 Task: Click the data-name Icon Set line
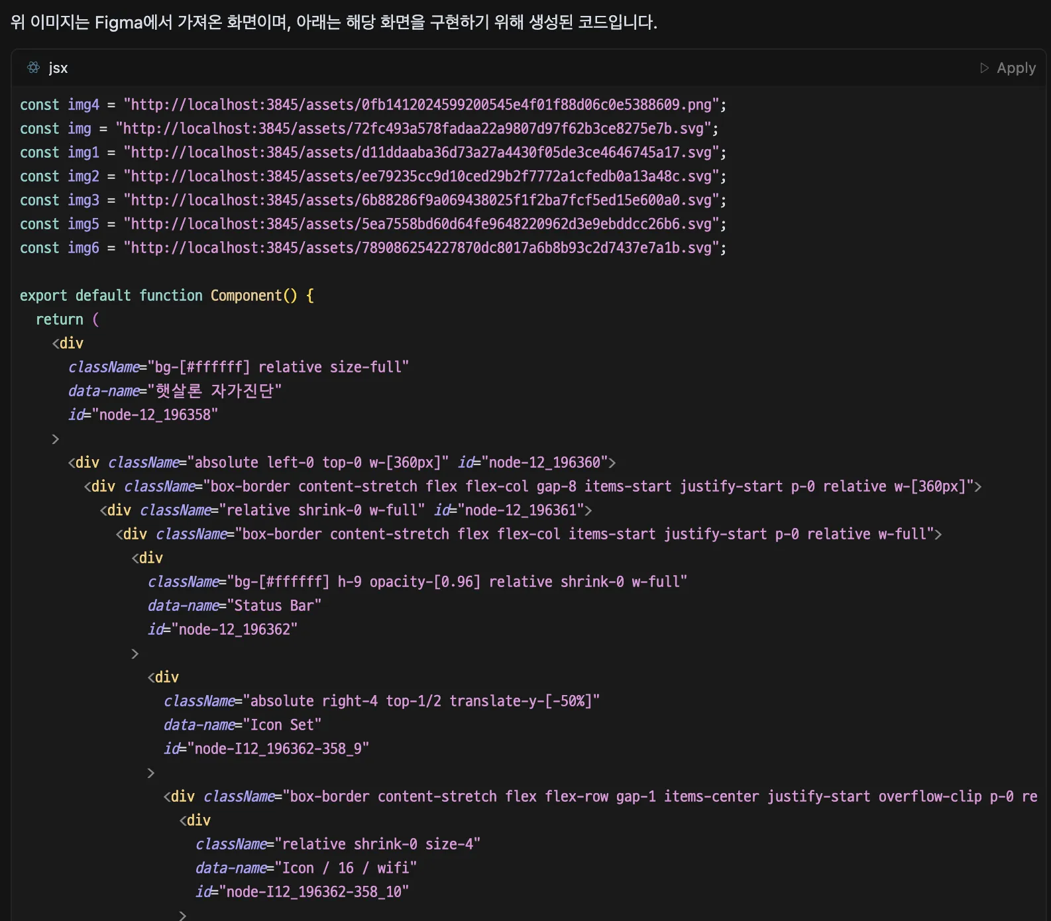[243, 725]
